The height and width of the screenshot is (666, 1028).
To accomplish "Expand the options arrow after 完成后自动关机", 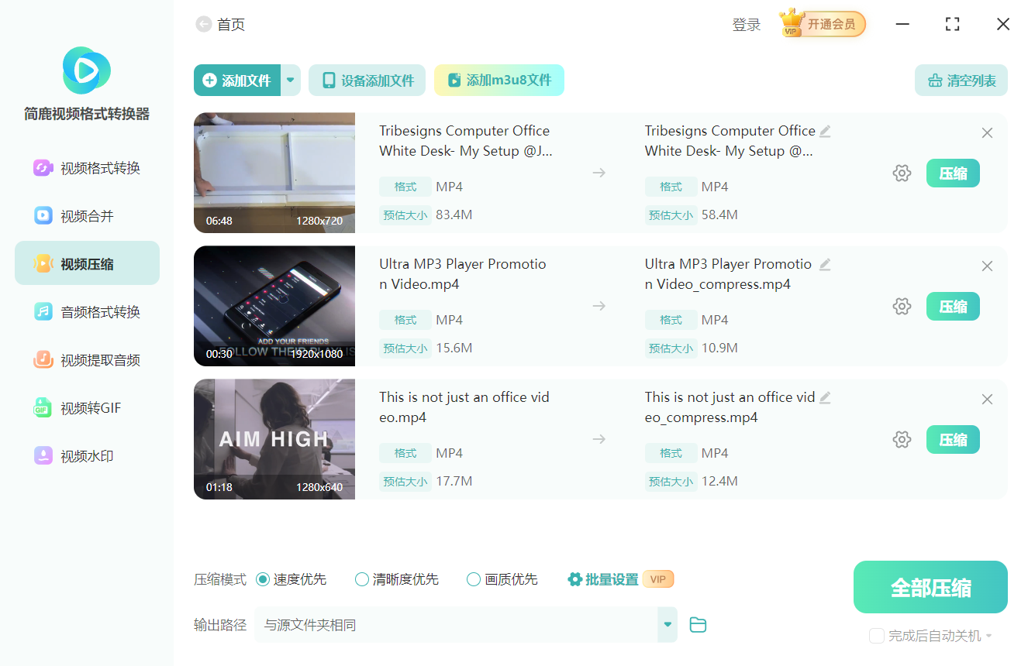I will click(989, 637).
